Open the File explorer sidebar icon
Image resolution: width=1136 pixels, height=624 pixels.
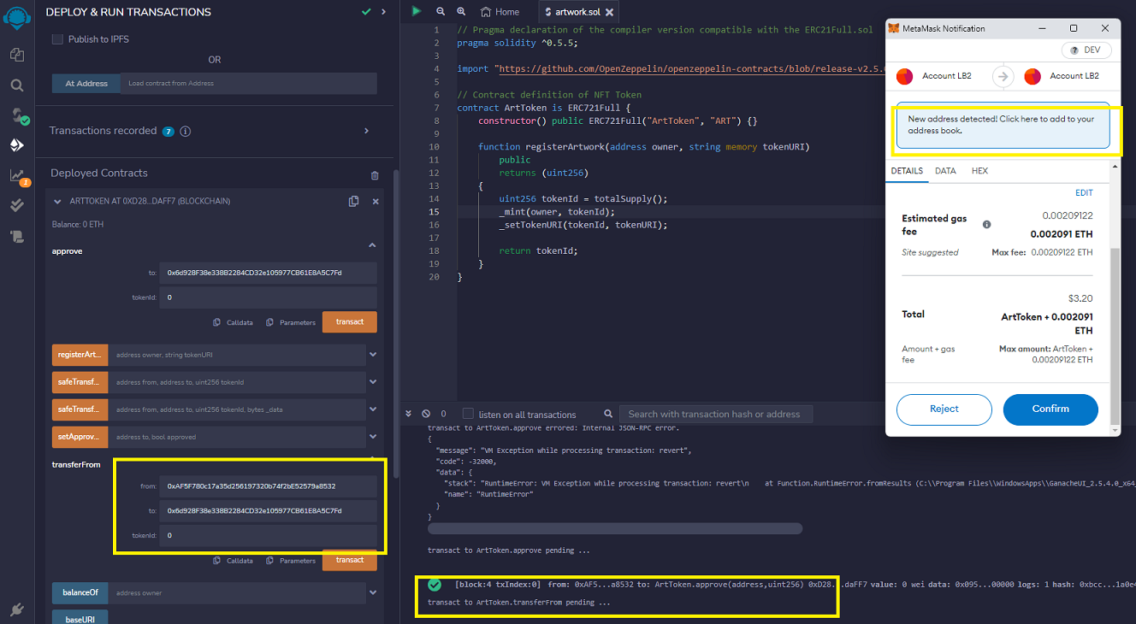(16, 55)
